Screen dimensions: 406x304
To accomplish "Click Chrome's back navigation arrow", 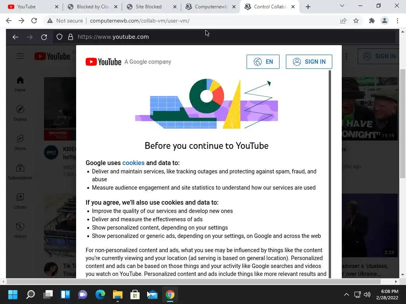I will (9, 21).
